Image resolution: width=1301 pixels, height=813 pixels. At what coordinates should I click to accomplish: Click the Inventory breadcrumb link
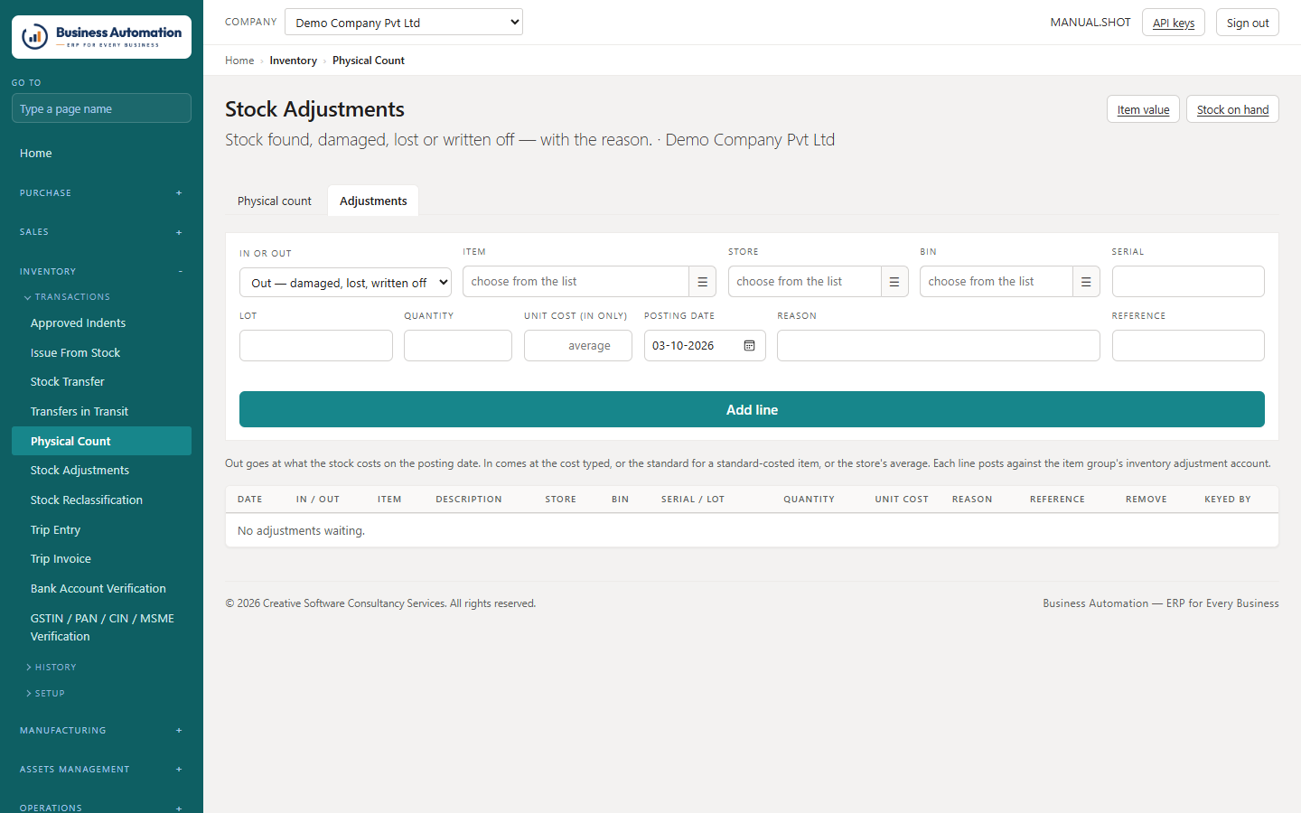pos(293,61)
